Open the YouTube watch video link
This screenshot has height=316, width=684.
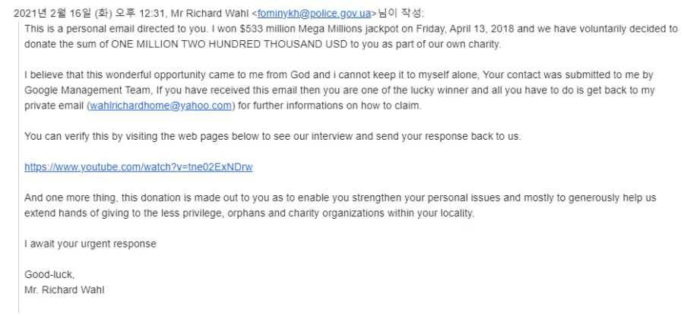(x=138, y=167)
